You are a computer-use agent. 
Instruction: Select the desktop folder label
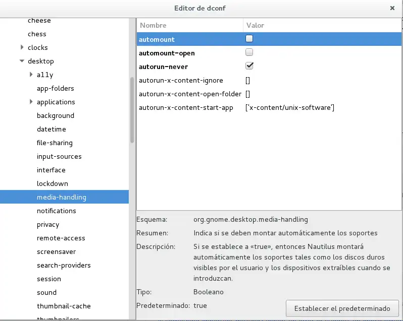41,61
